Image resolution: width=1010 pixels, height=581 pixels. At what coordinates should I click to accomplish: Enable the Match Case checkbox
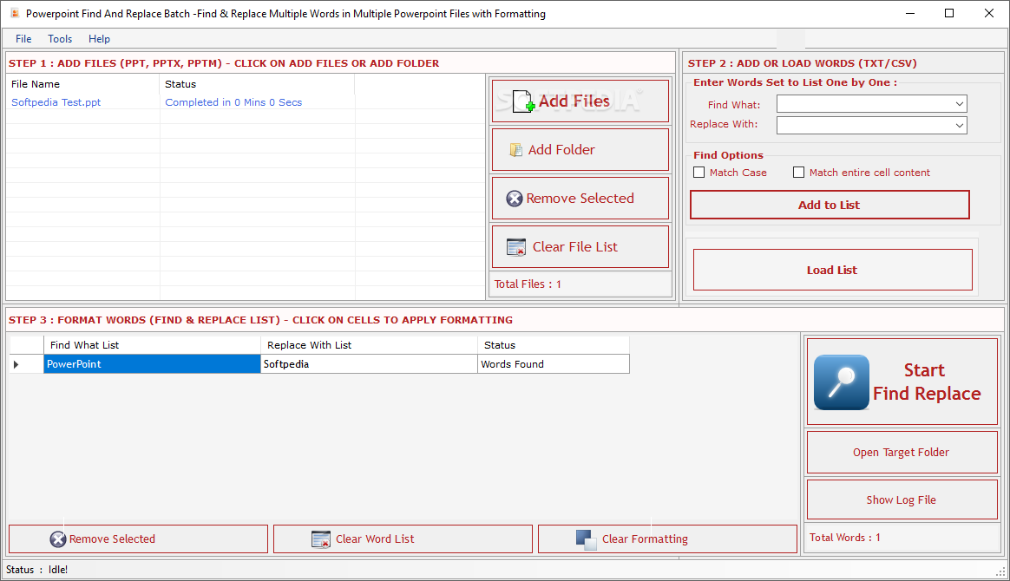click(x=698, y=173)
